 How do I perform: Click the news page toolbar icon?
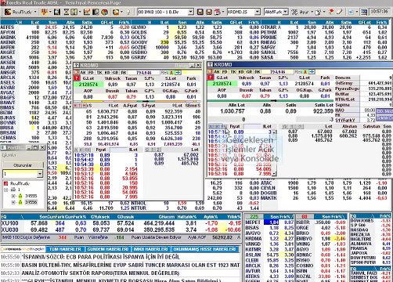click(x=96, y=12)
